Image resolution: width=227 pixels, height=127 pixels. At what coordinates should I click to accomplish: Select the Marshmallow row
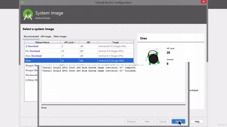(x=31, y=75)
